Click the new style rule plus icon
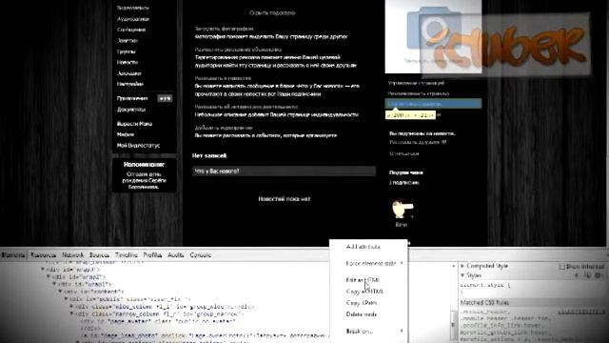 coord(577,275)
